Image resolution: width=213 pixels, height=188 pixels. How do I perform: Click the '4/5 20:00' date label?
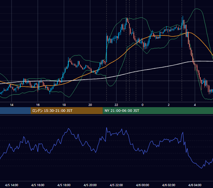click(90, 185)
